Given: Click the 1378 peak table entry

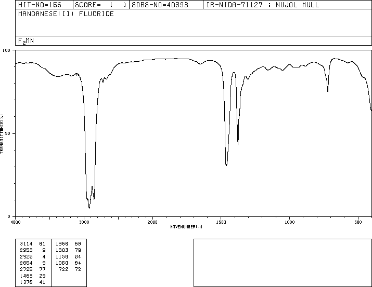Looking at the screenshot, I should 26,282.
